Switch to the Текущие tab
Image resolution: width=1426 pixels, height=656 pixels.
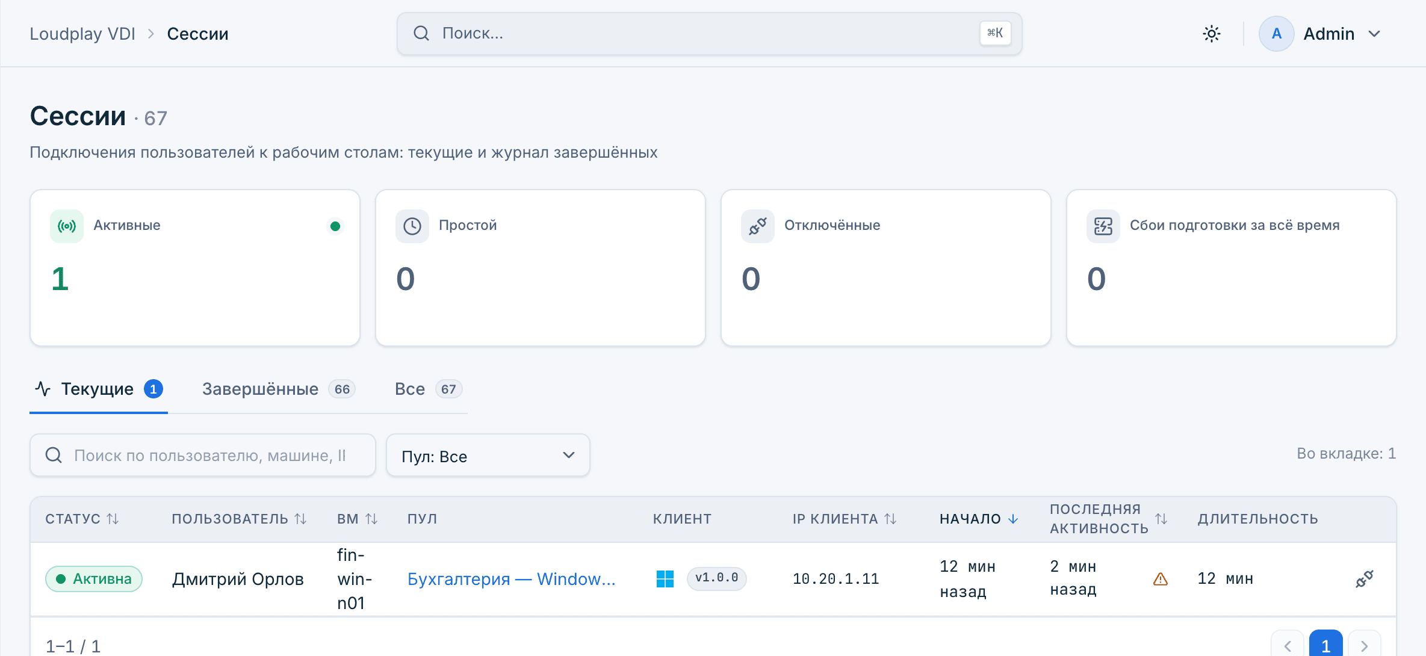[x=99, y=389]
